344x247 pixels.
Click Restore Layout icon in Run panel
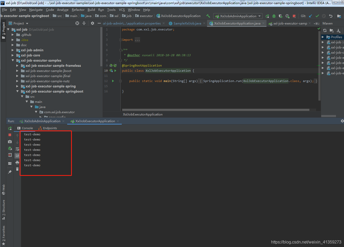[x=10, y=163]
